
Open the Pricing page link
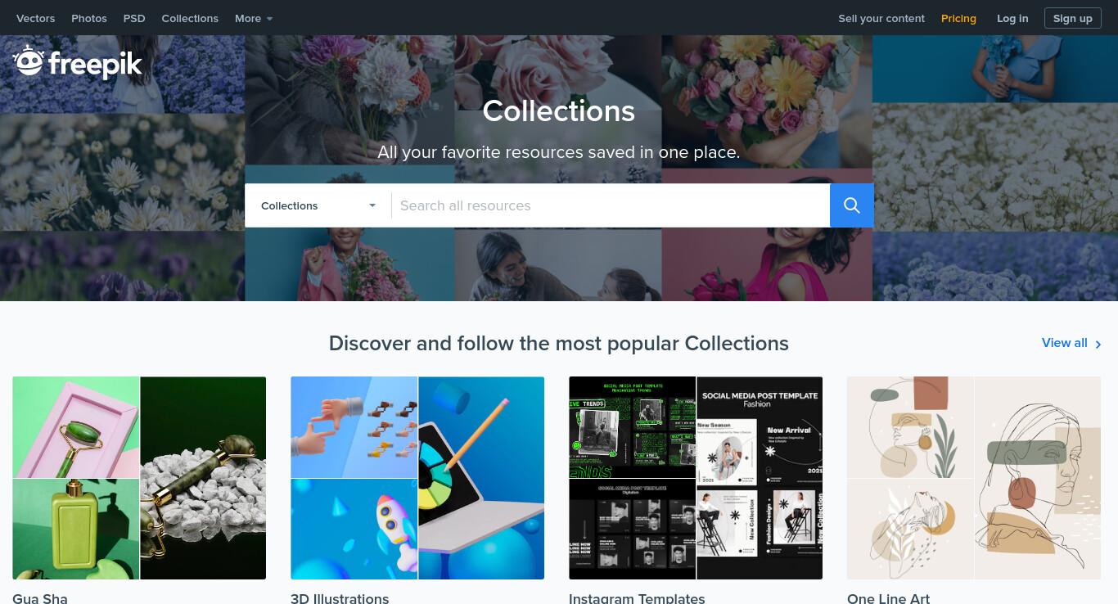958,18
